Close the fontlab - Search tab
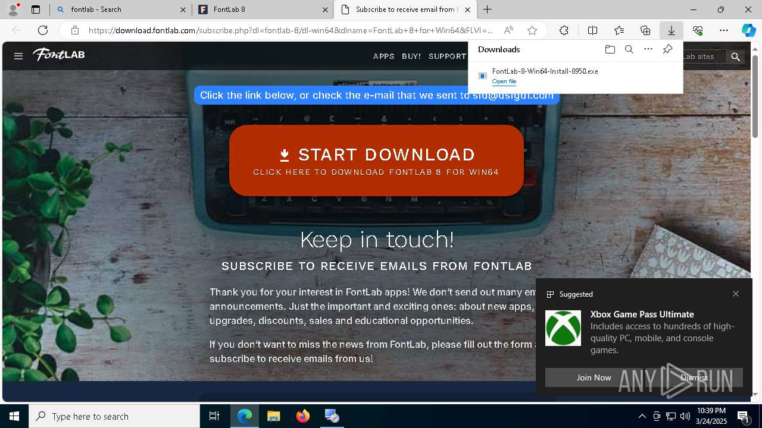Image resolution: width=762 pixels, height=428 pixels. [183, 10]
